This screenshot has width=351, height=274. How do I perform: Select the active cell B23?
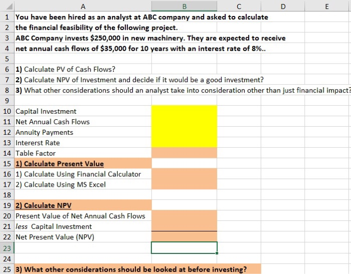(184, 248)
